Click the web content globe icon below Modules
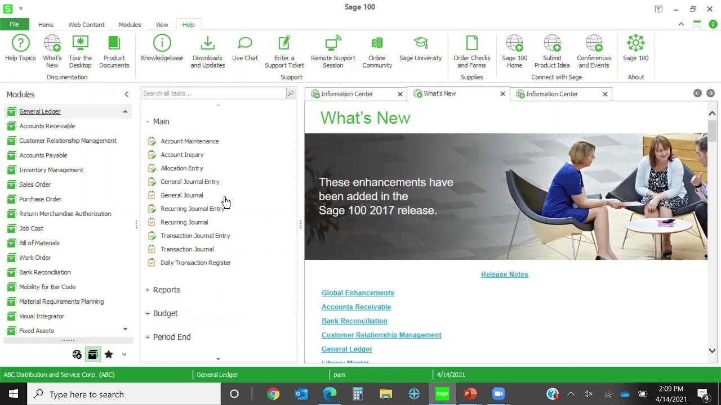 (77, 354)
